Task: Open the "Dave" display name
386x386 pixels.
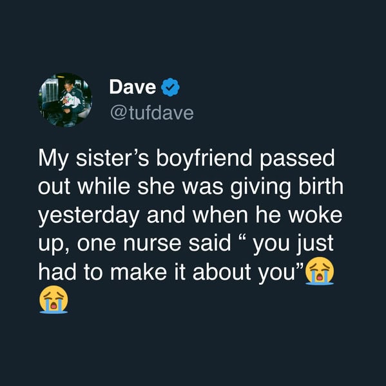Action: point(133,87)
